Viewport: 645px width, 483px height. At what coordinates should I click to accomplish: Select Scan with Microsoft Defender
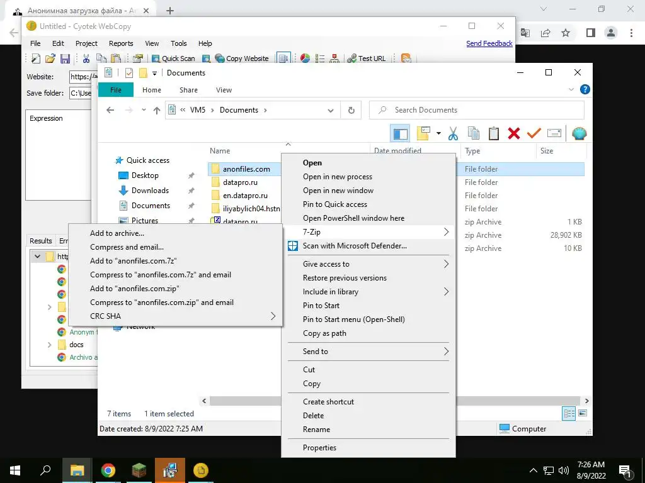(x=368, y=246)
